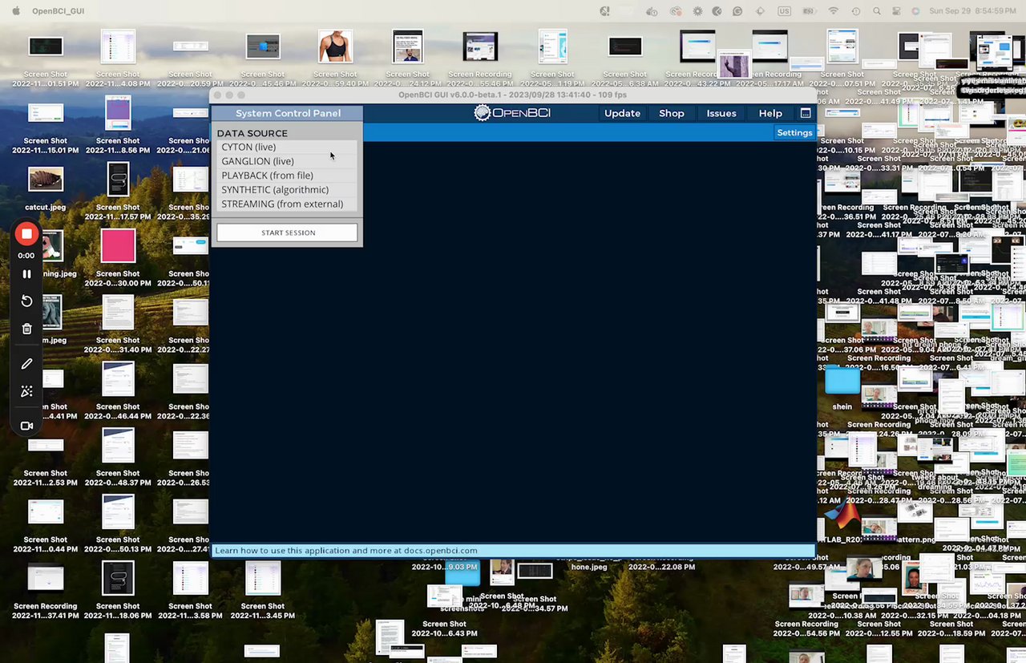Stop the screen recording
Viewport: 1026px width, 663px height.
tap(26, 234)
